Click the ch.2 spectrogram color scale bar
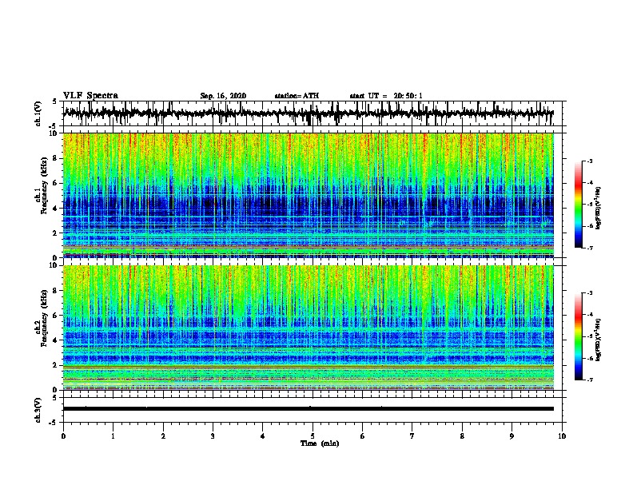This screenshot has height=489, width=633. pyautogui.click(x=579, y=336)
